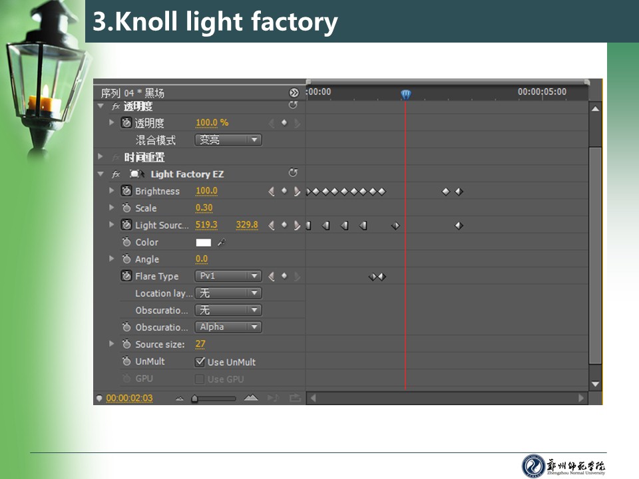Image resolution: width=639 pixels, height=479 pixels.
Task: Reset the Light Factory EZ effect
Action: pyautogui.click(x=293, y=173)
